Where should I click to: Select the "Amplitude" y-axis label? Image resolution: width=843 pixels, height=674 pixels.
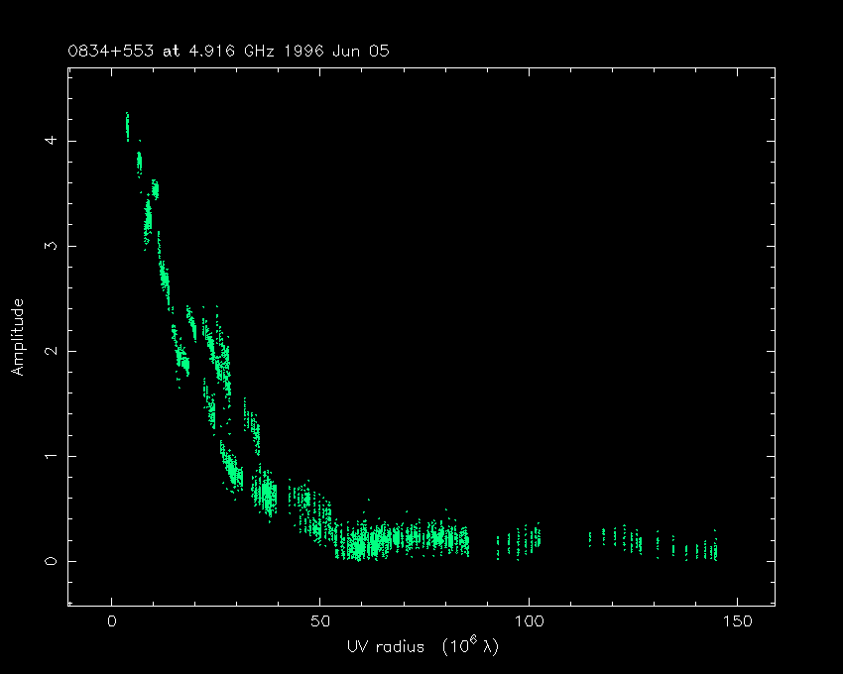17,337
